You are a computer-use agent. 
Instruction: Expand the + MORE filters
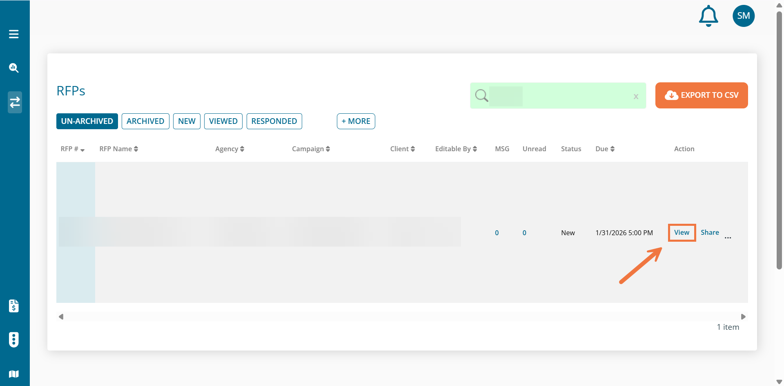(356, 121)
